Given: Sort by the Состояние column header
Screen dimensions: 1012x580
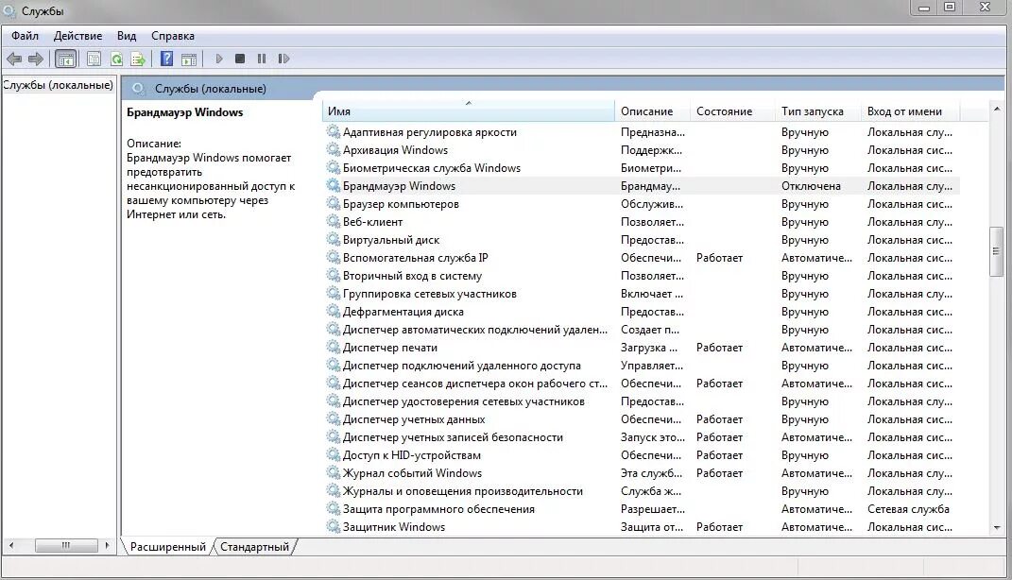Looking at the screenshot, I should pos(732,111).
